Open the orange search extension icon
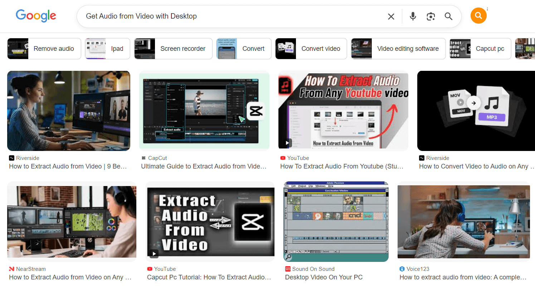The height and width of the screenshot is (288, 535). [x=478, y=16]
